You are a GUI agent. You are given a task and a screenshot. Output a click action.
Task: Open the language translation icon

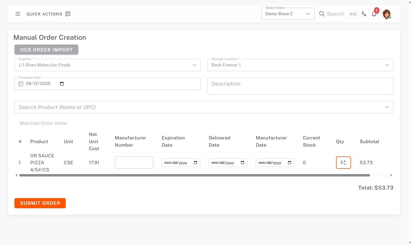364,14
